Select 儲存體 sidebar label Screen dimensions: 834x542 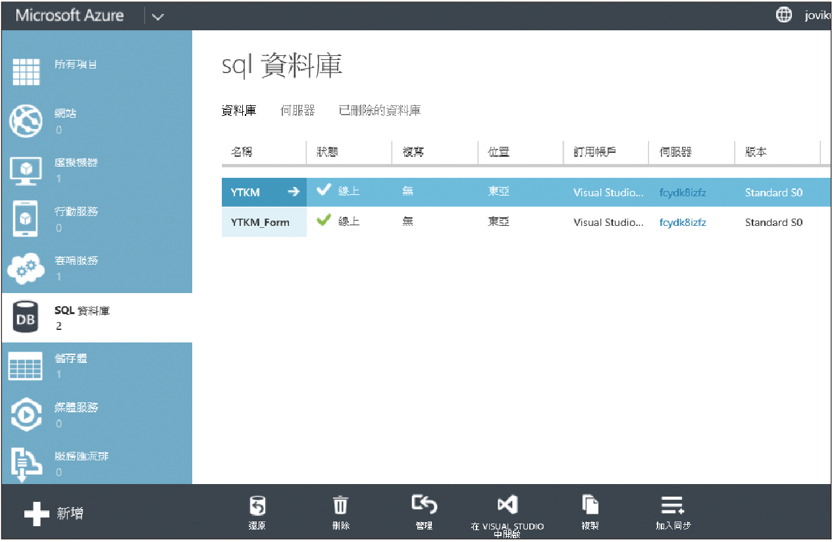[71, 358]
